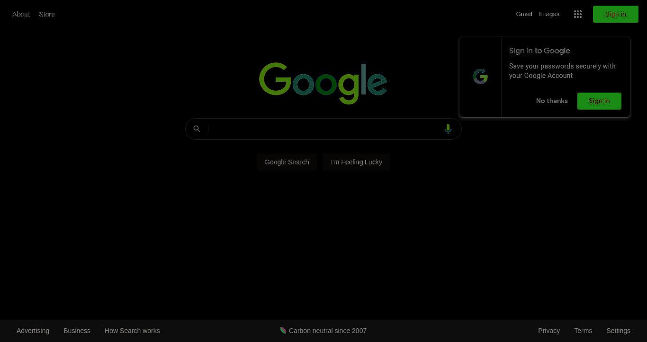Image resolution: width=647 pixels, height=342 pixels.
Task: Click the green leaf icon in footer
Action: click(283, 330)
